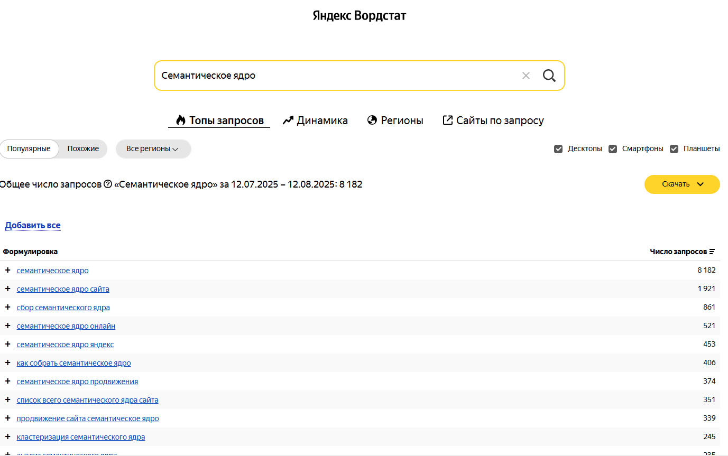Add 'семантическое ядро' query via plus icon

pyautogui.click(x=7, y=270)
